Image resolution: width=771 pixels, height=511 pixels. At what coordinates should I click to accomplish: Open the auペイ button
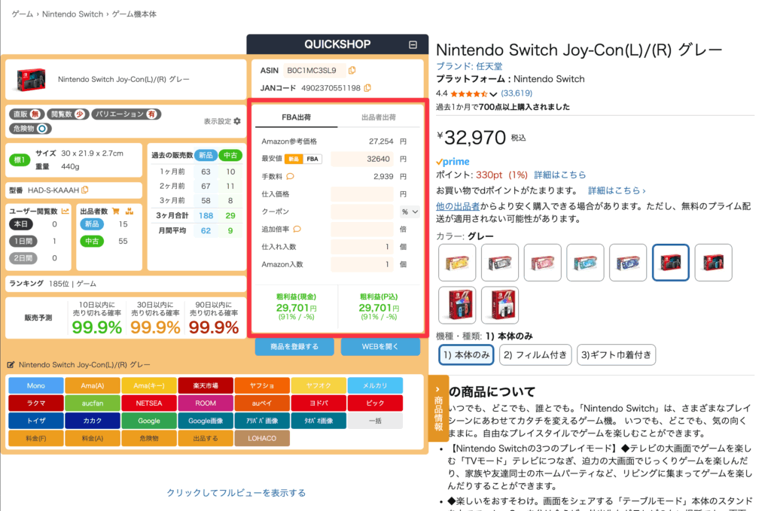click(x=262, y=403)
